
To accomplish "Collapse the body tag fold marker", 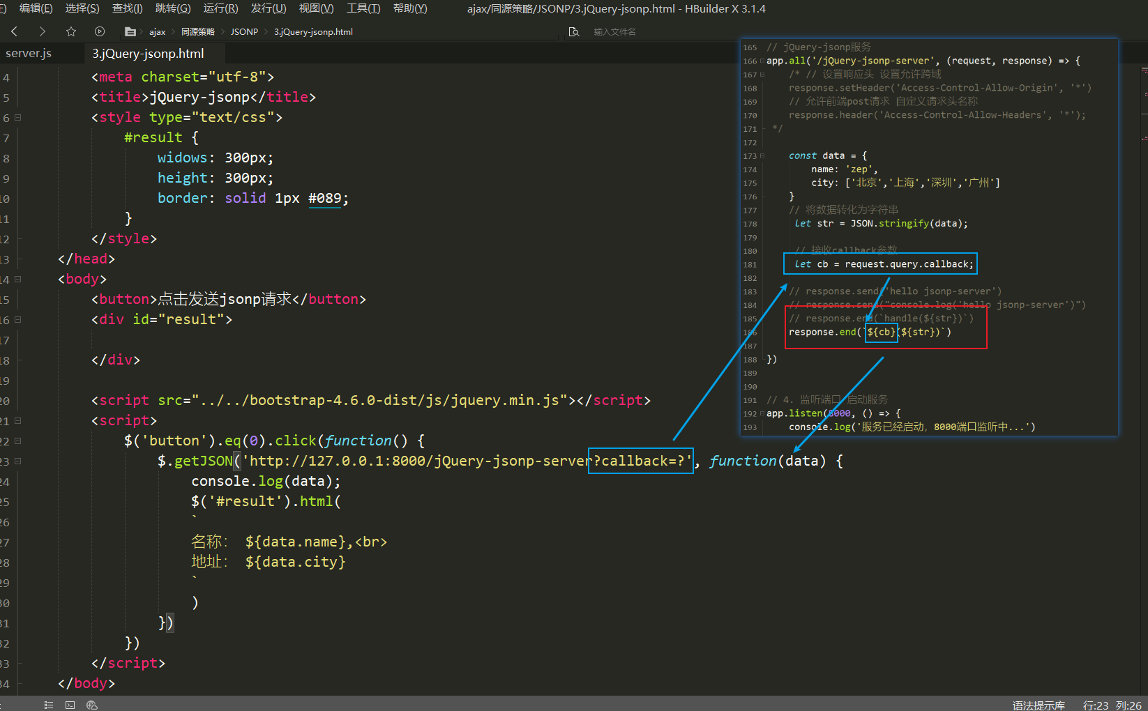I will pyautogui.click(x=18, y=279).
